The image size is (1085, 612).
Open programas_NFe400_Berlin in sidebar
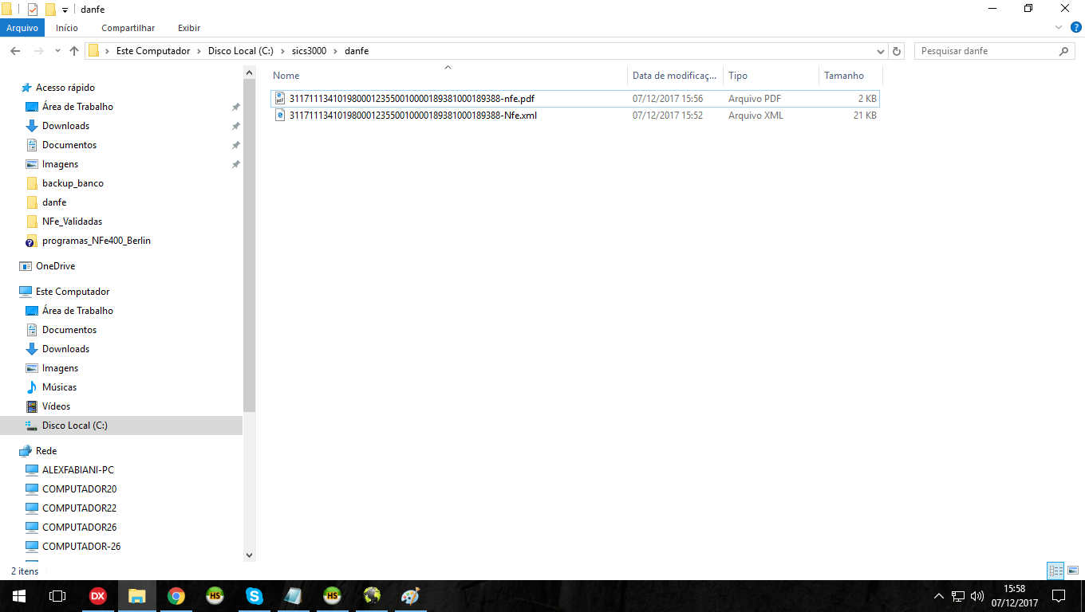(97, 241)
